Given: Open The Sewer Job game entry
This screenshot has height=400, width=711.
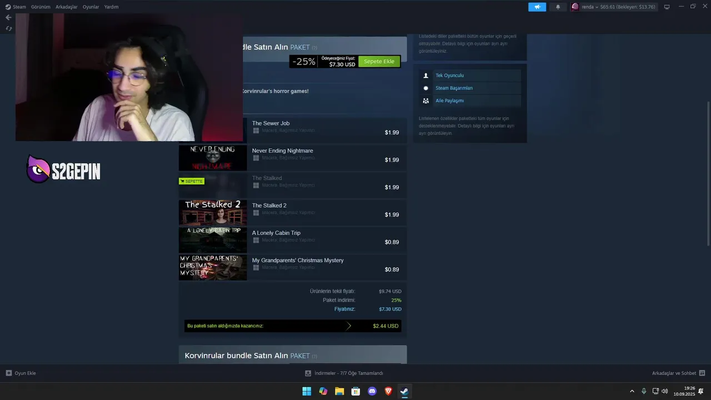Looking at the screenshot, I should pos(293,130).
